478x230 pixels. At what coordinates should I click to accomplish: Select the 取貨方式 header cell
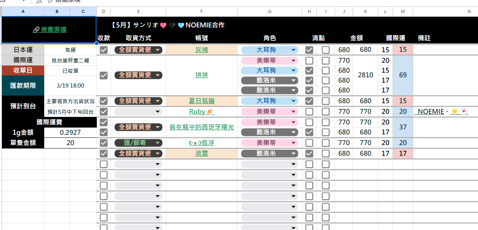pos(138,38)
